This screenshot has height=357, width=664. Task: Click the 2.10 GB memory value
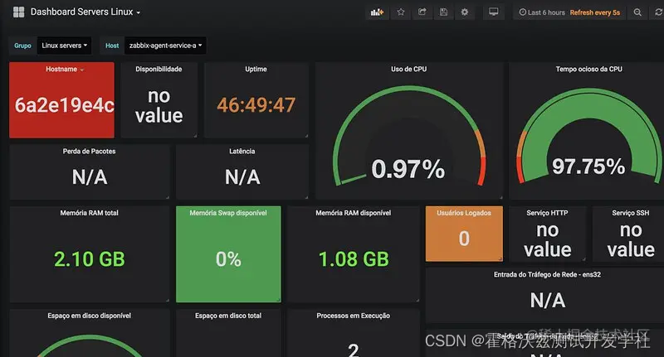[90, 259]
